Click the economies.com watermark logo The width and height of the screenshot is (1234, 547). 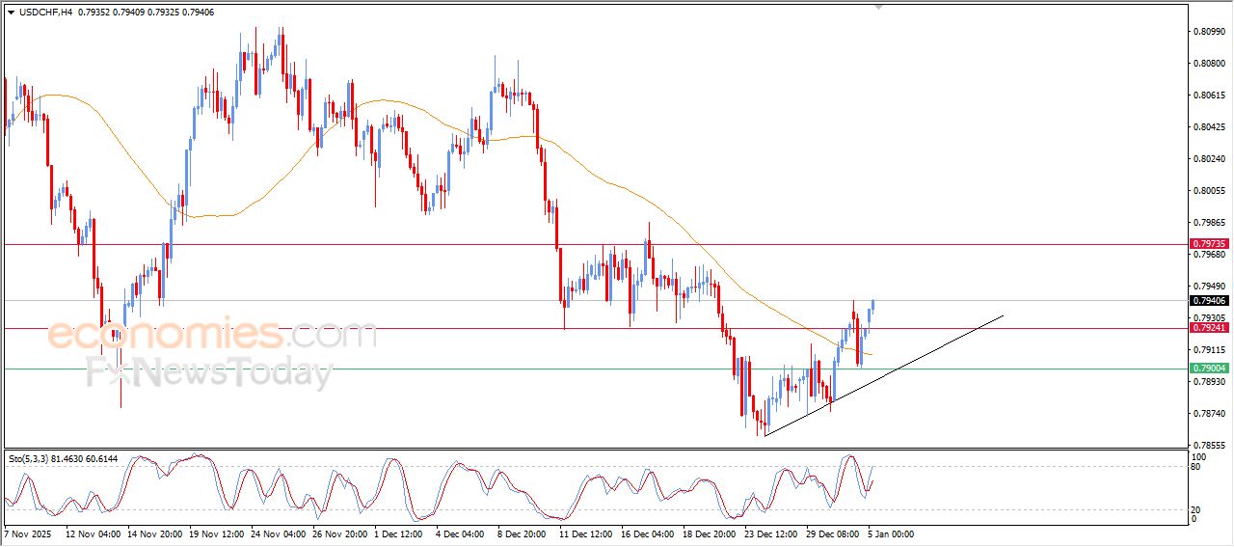point(212,336)
